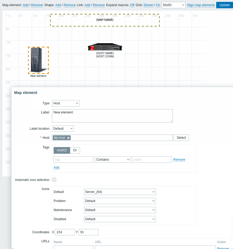This screenshot has height=249, width=233.
Task: Open the Disabled icon dropdown
Action: pos(120,219)
